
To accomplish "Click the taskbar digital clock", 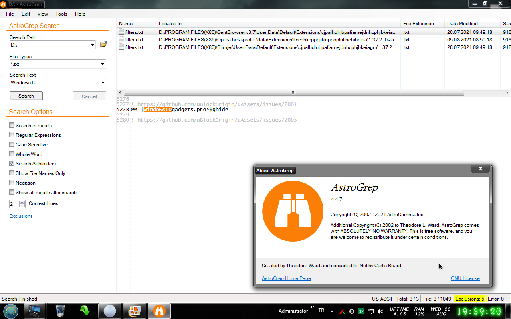I will (x=479, y=311).
